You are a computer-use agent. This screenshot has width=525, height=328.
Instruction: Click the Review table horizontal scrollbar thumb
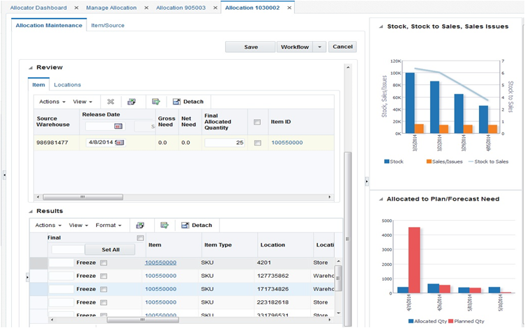click(x=83, y=197)
